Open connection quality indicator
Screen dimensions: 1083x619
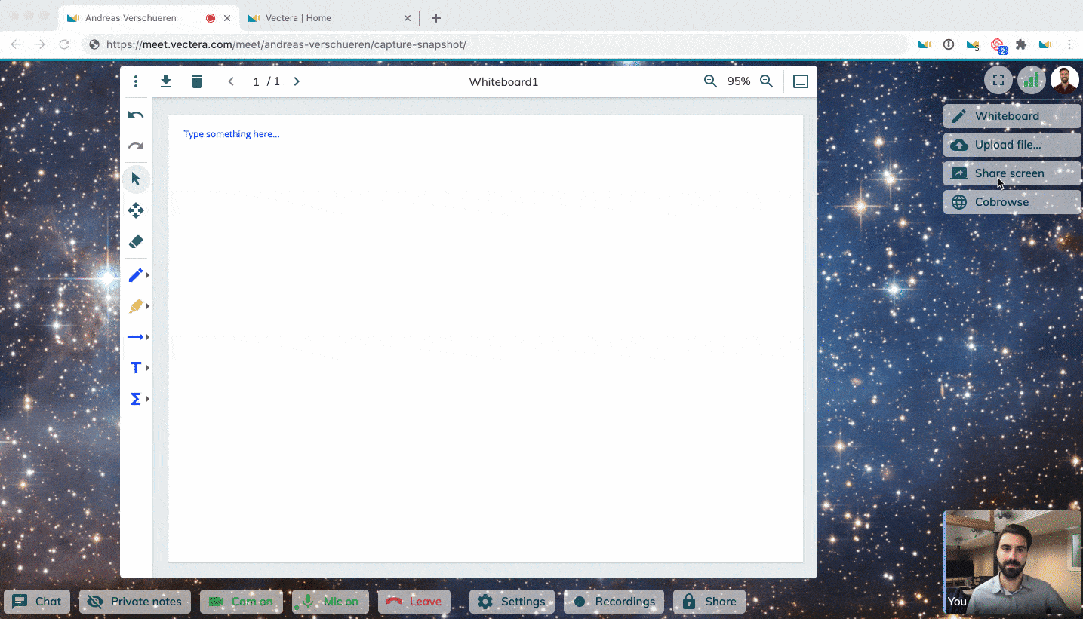click(1032, 80)
